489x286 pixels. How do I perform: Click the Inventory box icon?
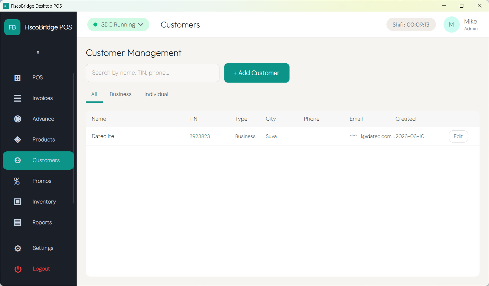pyautogui.click(x=18, y=202)
